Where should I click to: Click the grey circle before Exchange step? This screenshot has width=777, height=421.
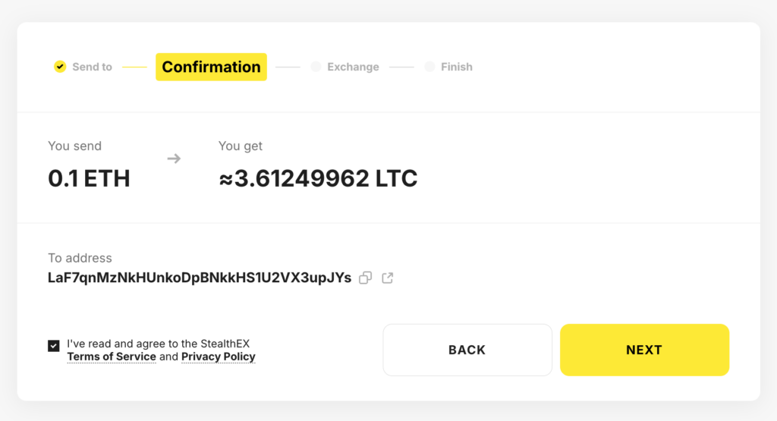click(316, 67)
